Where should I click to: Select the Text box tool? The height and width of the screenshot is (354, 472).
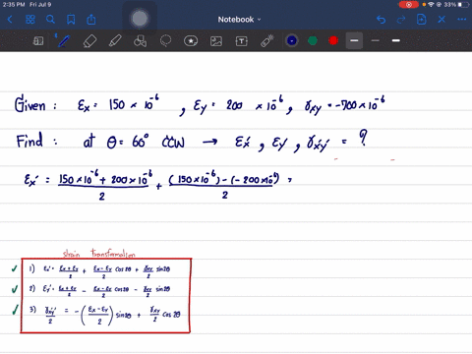click(242, 41)
